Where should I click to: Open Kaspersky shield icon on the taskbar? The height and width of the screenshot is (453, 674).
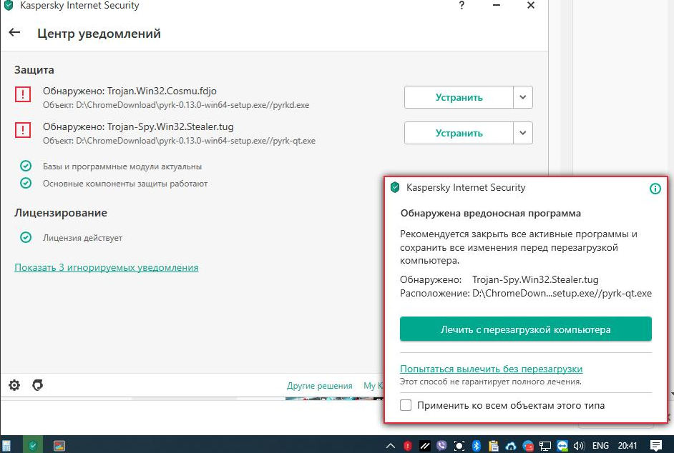pyautogui.click(x=33, y=446)
